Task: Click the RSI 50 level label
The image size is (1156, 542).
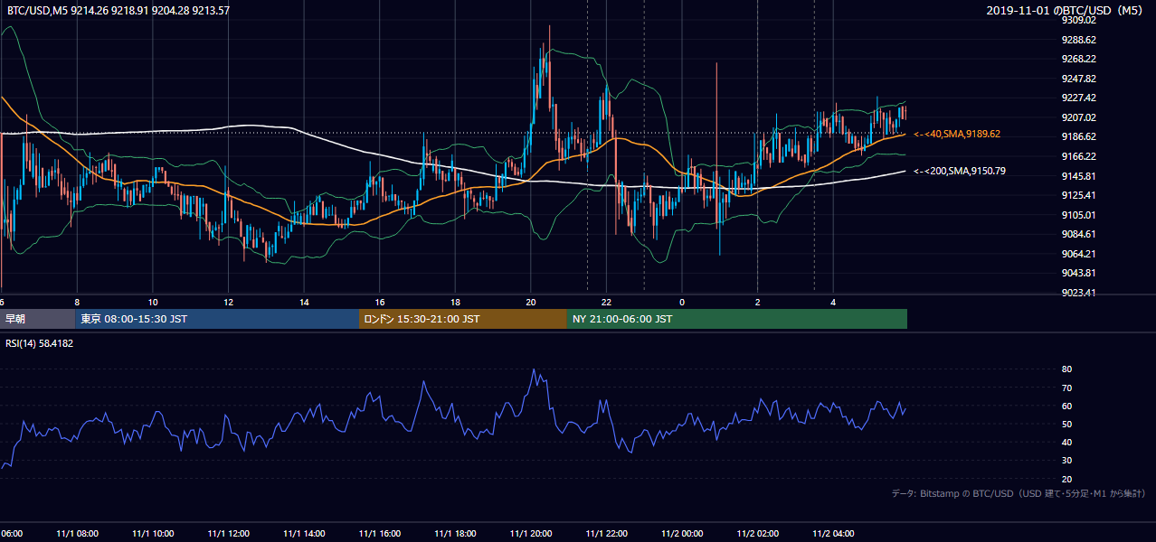Action: click(1066, 424)
